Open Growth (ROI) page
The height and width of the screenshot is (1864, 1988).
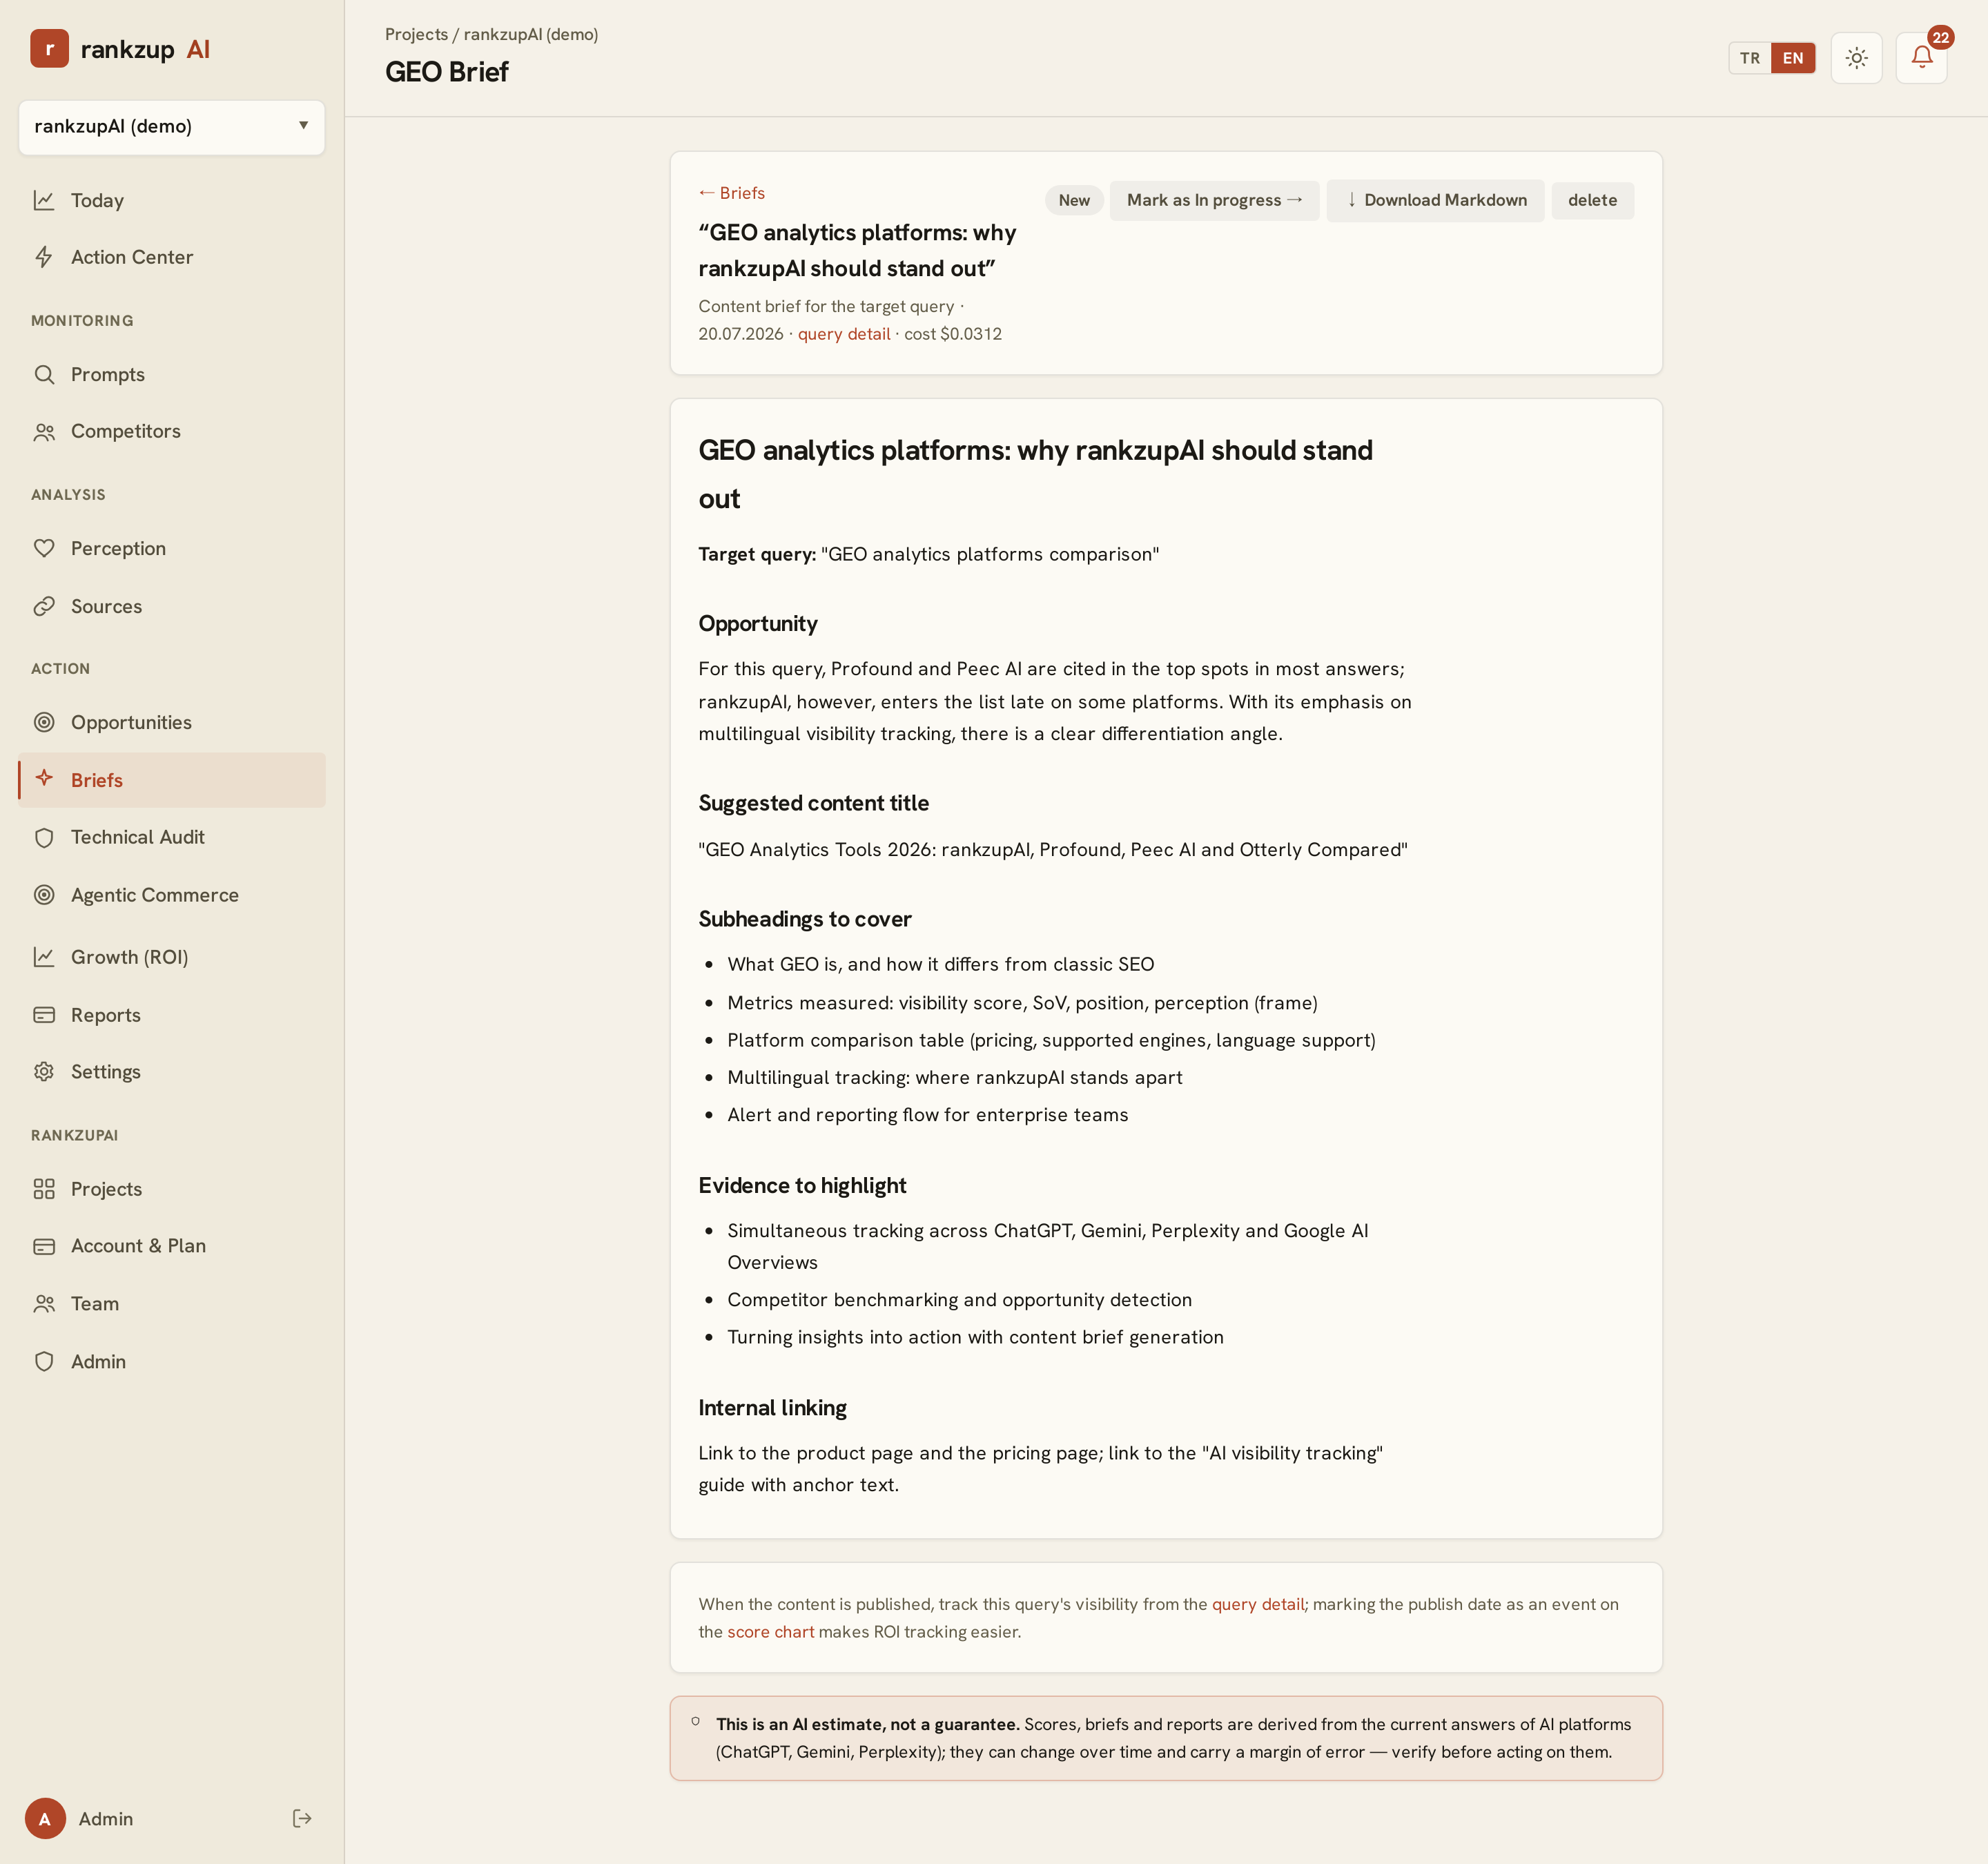pos(171,957)
